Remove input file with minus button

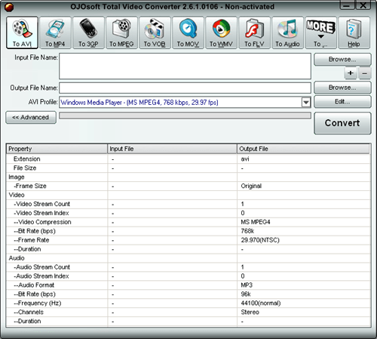click(x=365, y=73)
